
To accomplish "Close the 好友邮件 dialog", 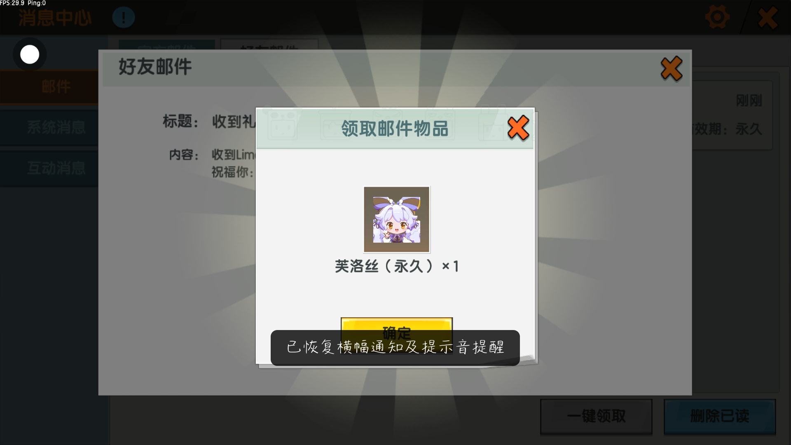I will point(672,68).
